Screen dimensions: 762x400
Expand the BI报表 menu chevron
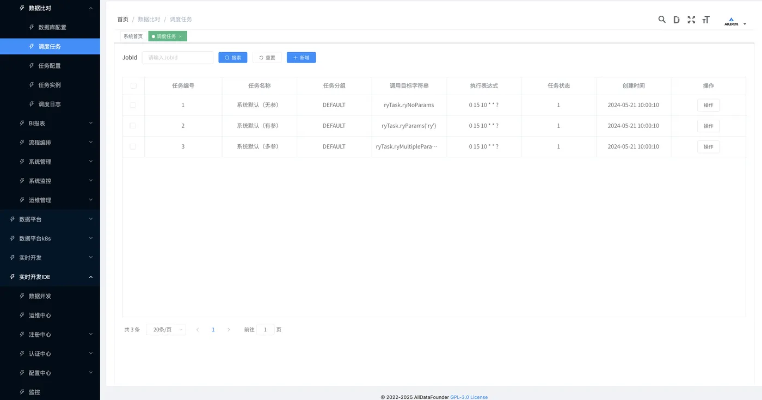[x=90, y=124]
